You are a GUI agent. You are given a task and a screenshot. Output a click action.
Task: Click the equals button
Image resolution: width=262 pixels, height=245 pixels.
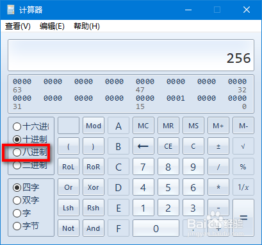243,218
